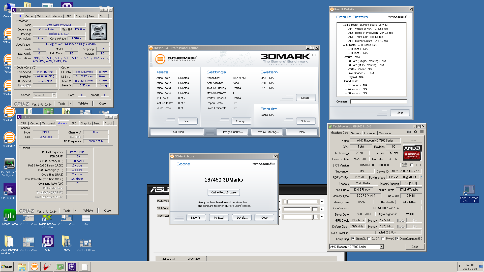Open the entry folder on desktop
The height and width of the screenshot is (272, 484).
tap(67, 243)
